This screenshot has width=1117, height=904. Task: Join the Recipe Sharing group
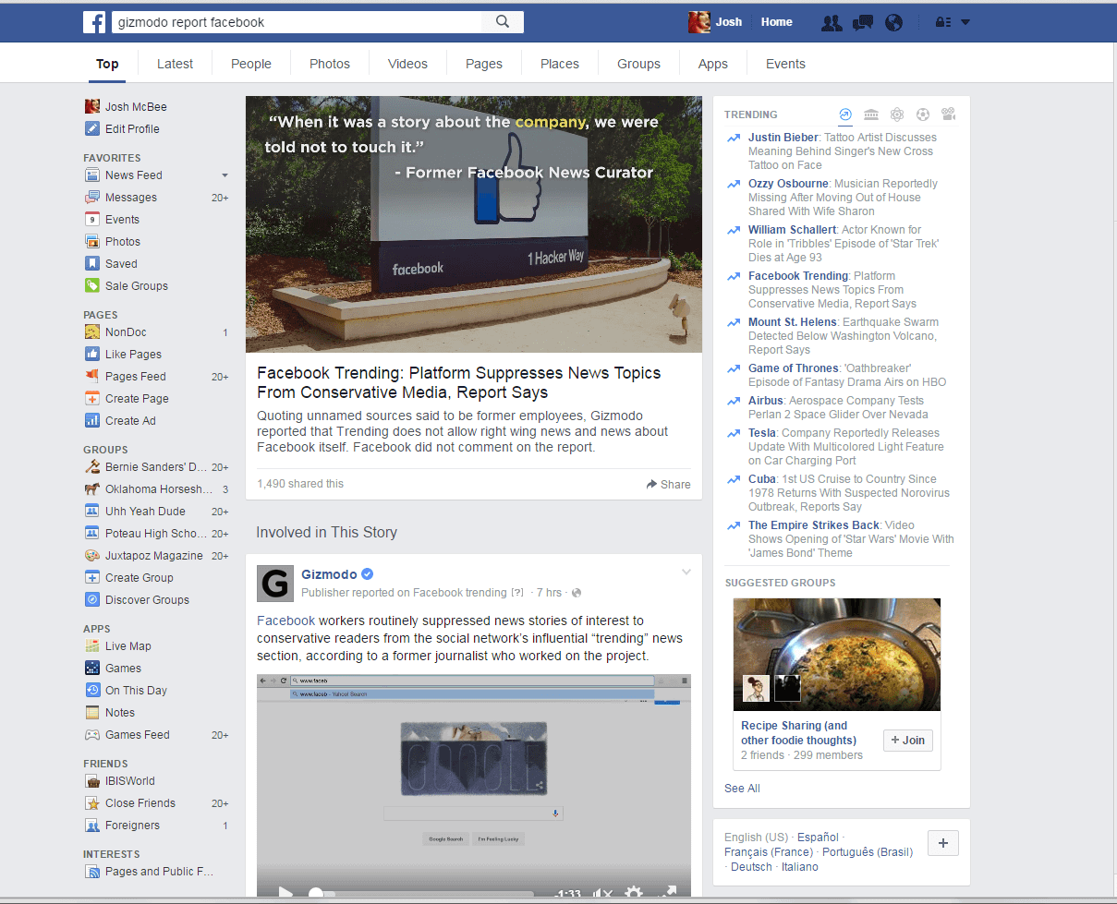(907, 741)
